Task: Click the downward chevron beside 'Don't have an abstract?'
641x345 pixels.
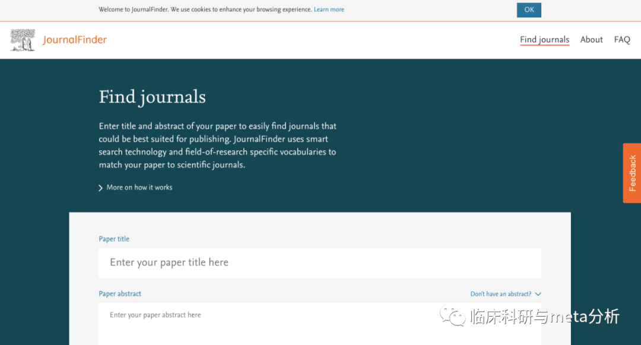Action: [538, 293]
